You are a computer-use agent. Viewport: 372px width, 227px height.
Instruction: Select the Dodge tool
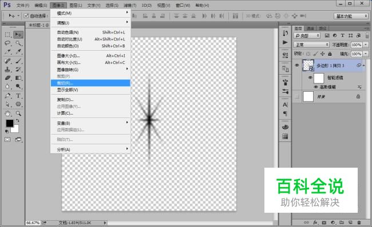[18, 86]
